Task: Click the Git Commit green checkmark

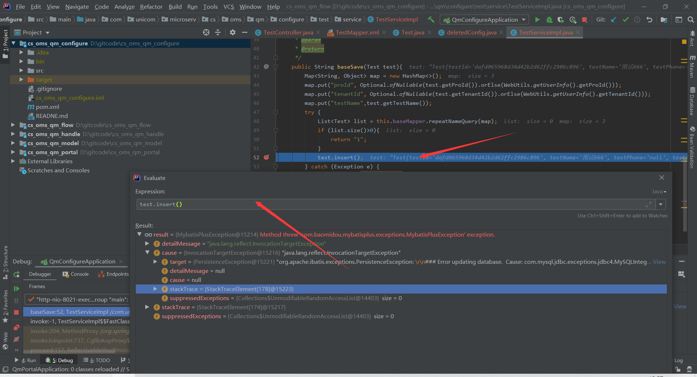Action: (x=625, y=20)
